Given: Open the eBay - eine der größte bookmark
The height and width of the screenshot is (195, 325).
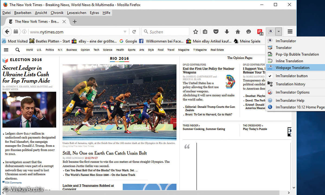Looking at the screenshot, I should pyautogui.click(x=95, y=41).
